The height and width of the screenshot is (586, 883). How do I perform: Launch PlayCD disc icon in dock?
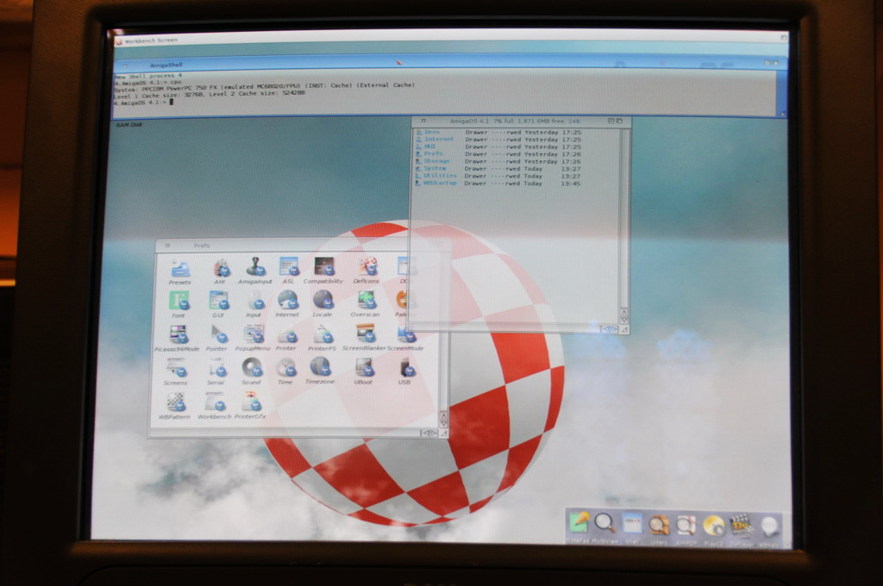coord(713,527)
